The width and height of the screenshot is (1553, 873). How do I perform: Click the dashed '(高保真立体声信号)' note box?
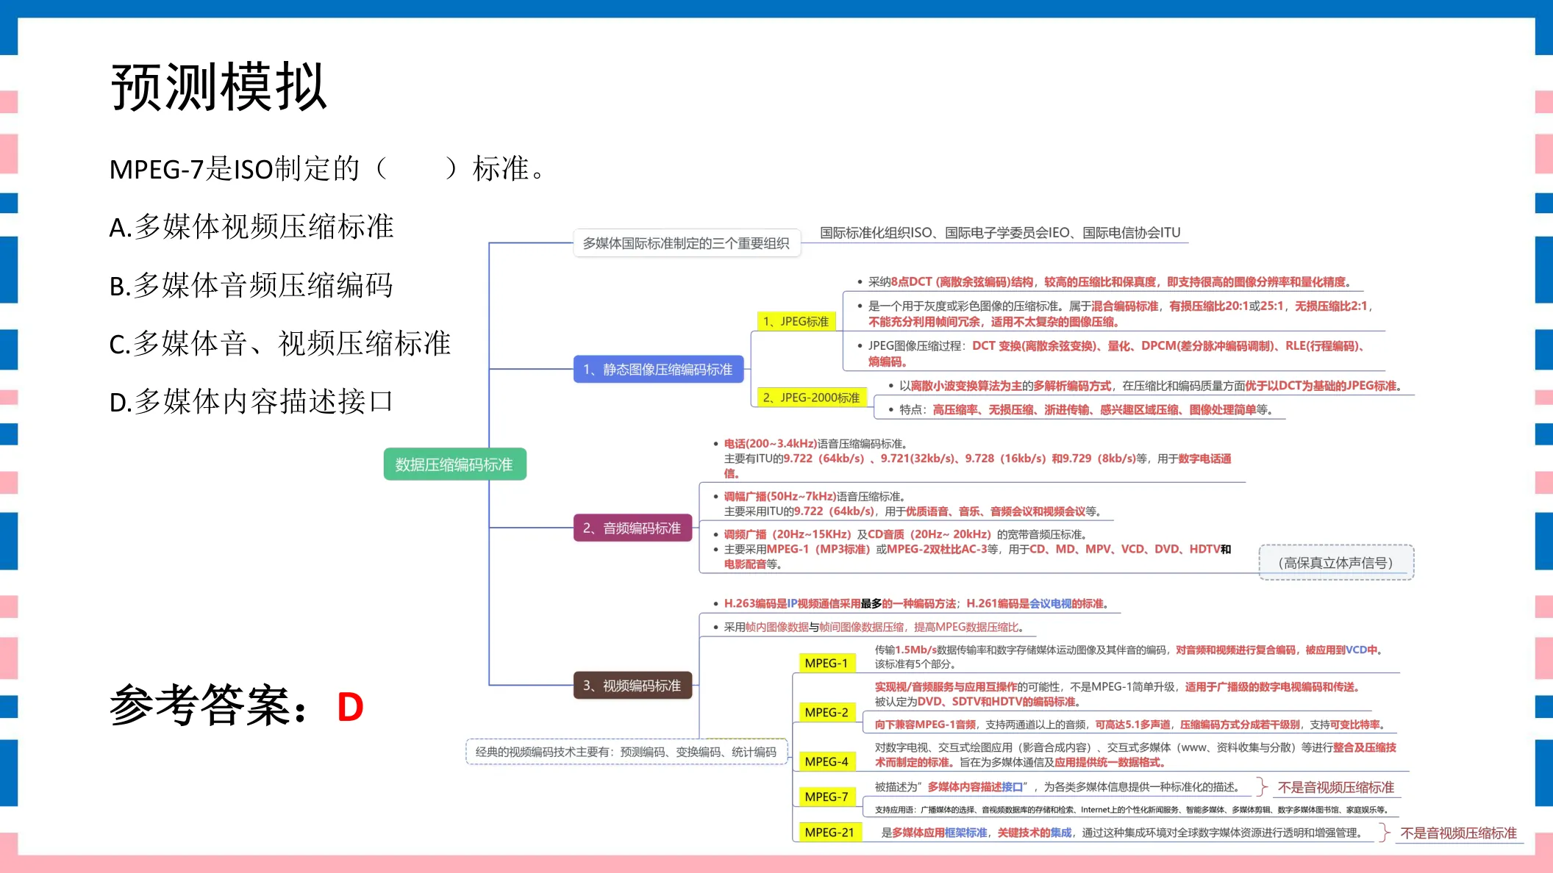(x=1336, y=563)
